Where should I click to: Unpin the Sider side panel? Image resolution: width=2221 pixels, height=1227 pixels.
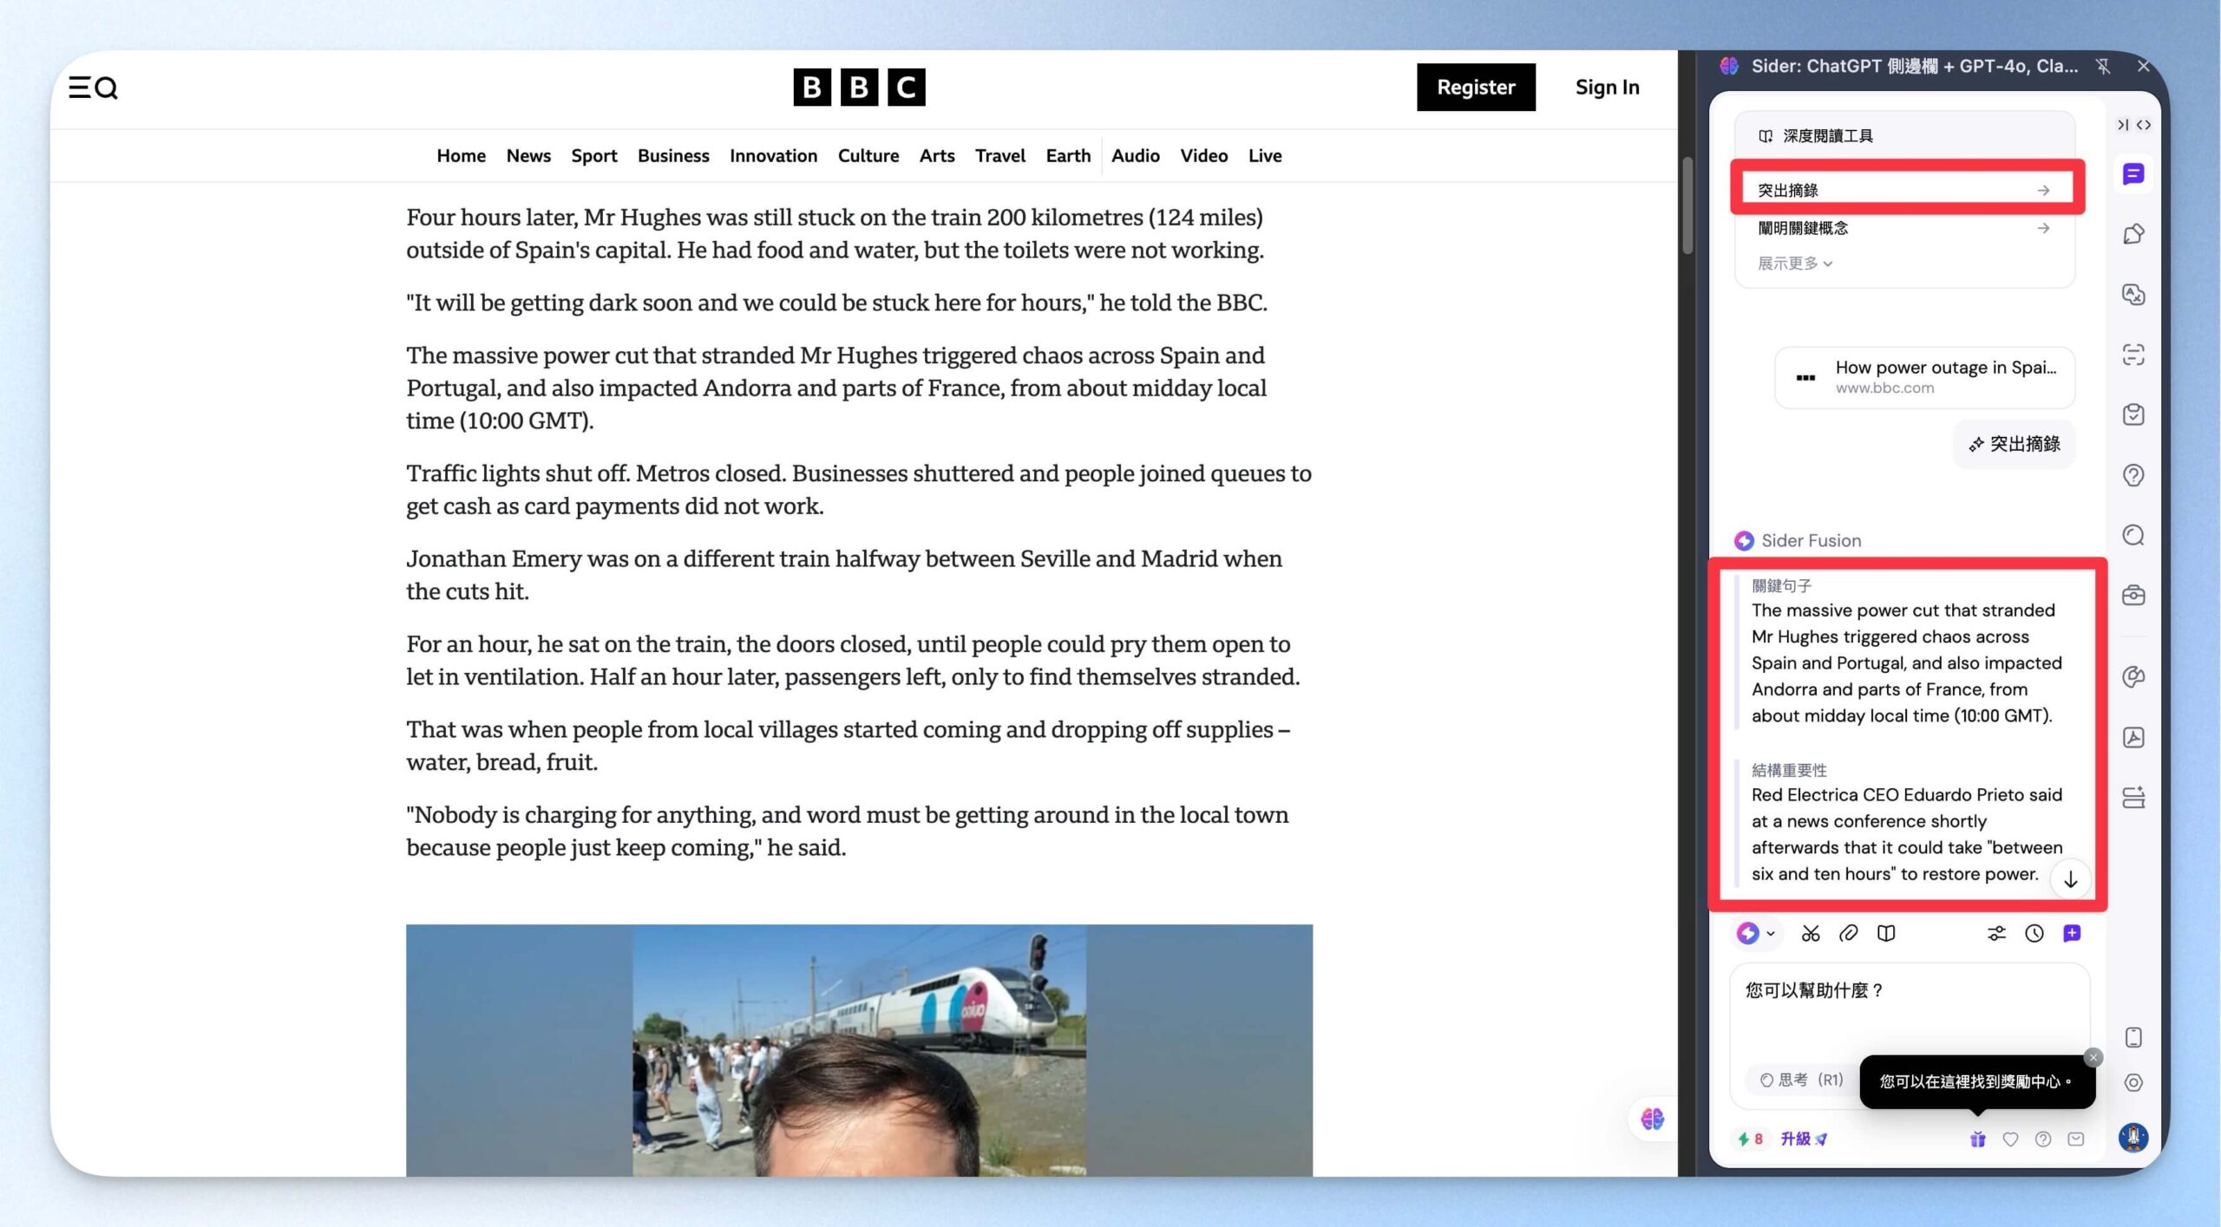pyautogui.click(x=2103, y=66)
